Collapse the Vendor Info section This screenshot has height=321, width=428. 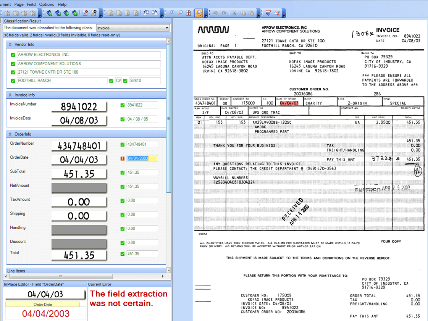click(10, 45)
